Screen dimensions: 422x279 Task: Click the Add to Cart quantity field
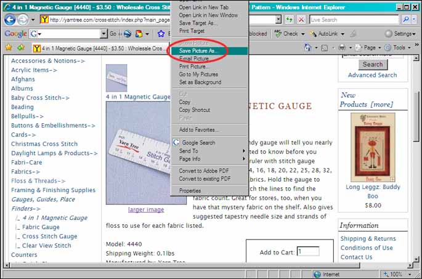point(308,251)
